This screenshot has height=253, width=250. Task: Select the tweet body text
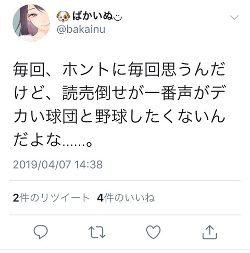[119, 104]
